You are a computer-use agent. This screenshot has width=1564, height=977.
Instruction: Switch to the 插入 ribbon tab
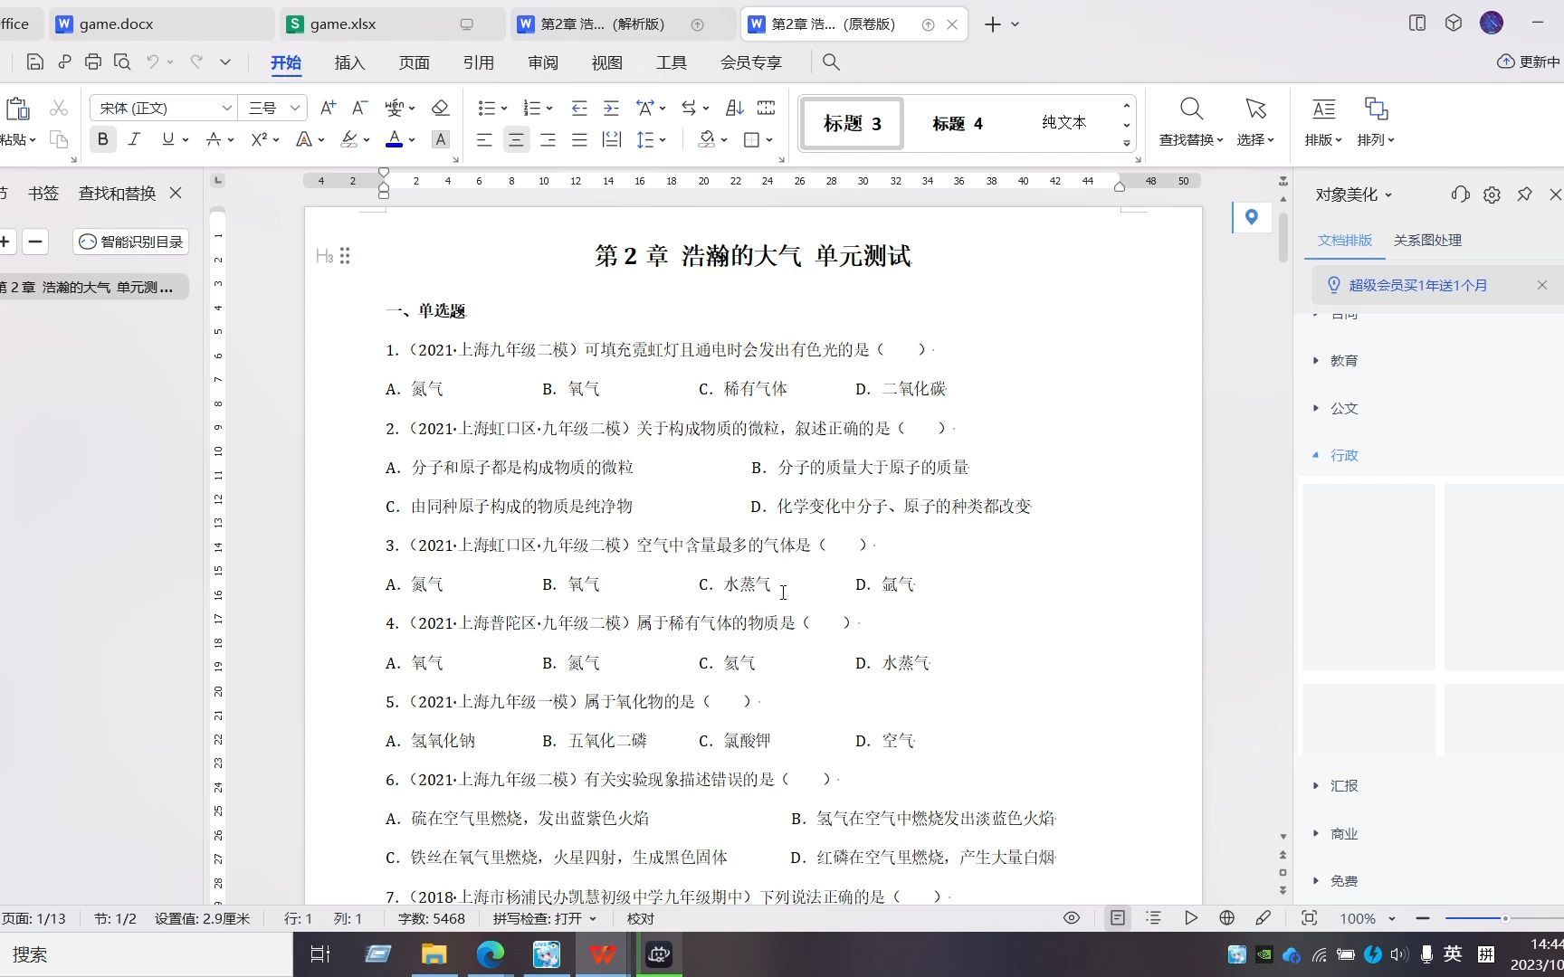click(x=349, y=62)
